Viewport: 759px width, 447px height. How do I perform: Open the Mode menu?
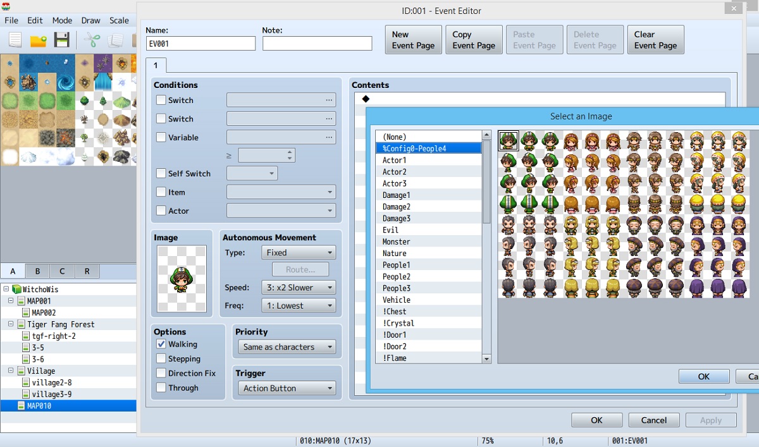coord(62,20)
